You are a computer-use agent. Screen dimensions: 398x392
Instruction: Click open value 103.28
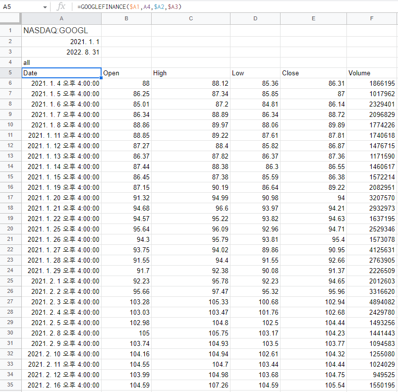(x=126, y=302)
